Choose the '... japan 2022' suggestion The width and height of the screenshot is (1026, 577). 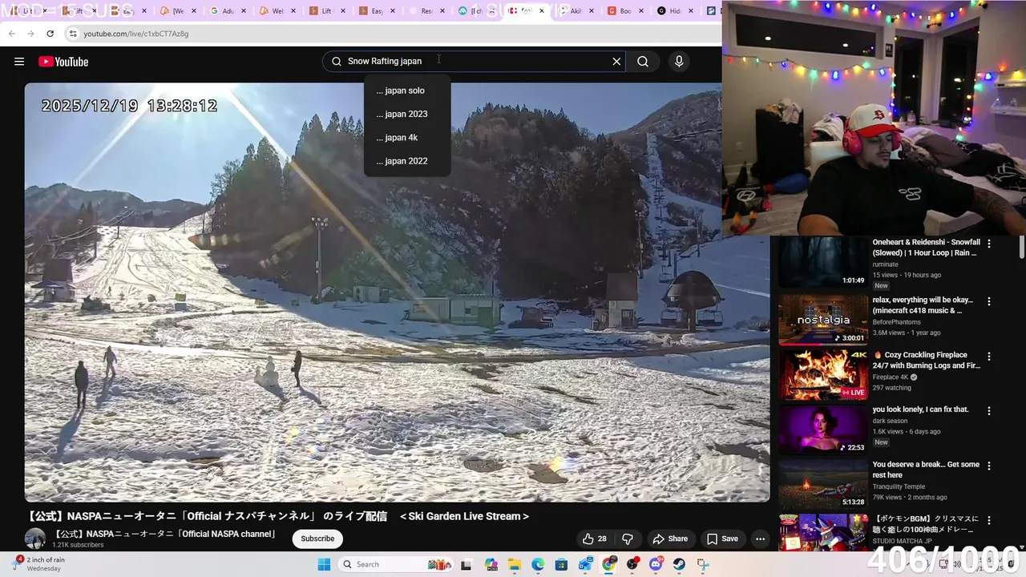(407, 161)
